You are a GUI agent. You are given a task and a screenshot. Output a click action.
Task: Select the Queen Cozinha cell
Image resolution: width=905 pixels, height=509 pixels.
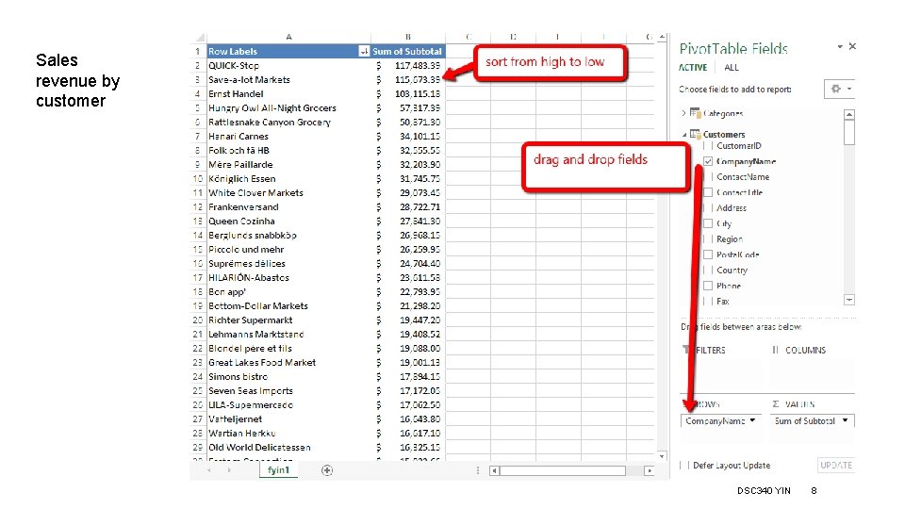click(288, 221)
